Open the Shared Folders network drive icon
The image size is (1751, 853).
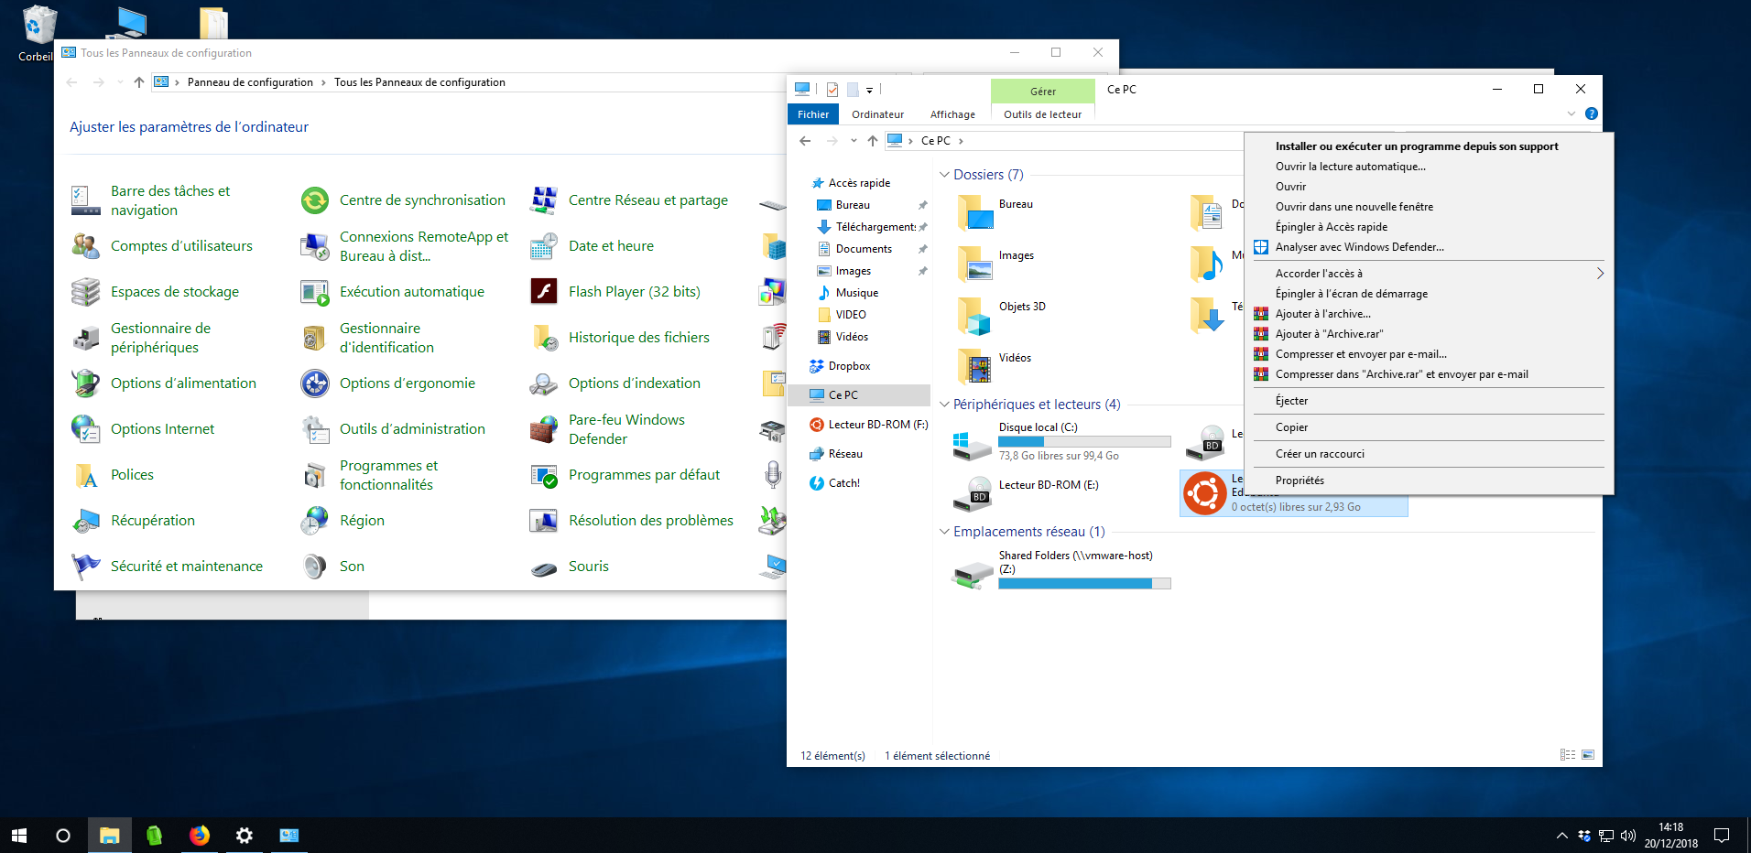[972, 573]
